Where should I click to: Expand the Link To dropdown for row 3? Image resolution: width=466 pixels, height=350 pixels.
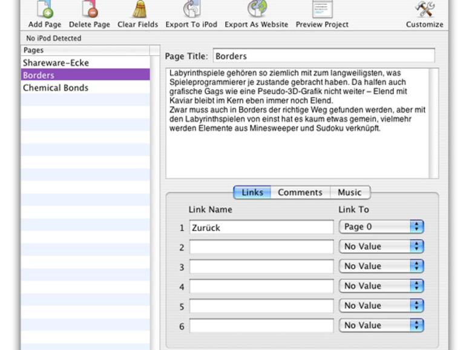click(x=381, y=266)
